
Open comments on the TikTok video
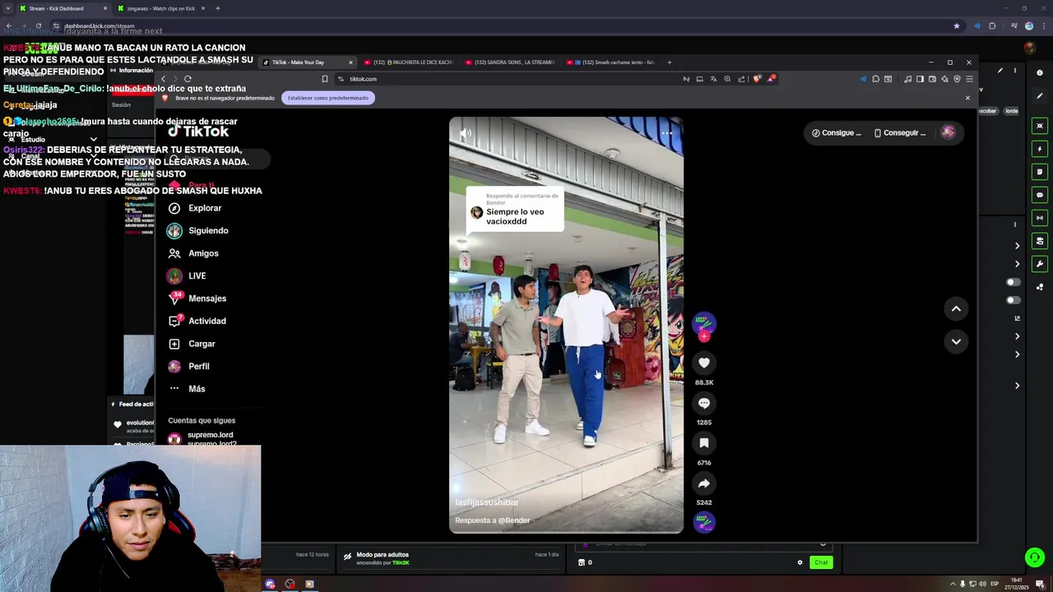coord(704,403)
